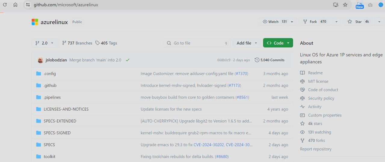Open the green Code dropdown button
Viewport: 385px width, 162px height.
click(278, 43)
